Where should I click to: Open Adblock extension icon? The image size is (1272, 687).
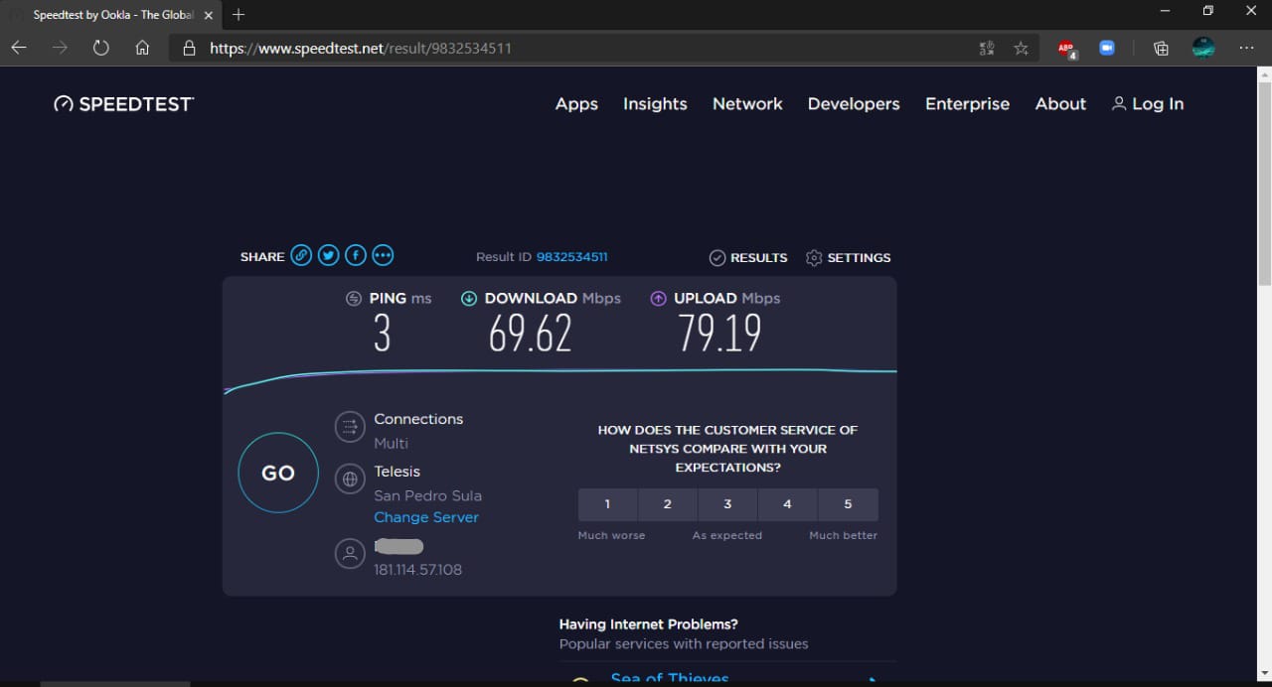[x=1066, y=49]
